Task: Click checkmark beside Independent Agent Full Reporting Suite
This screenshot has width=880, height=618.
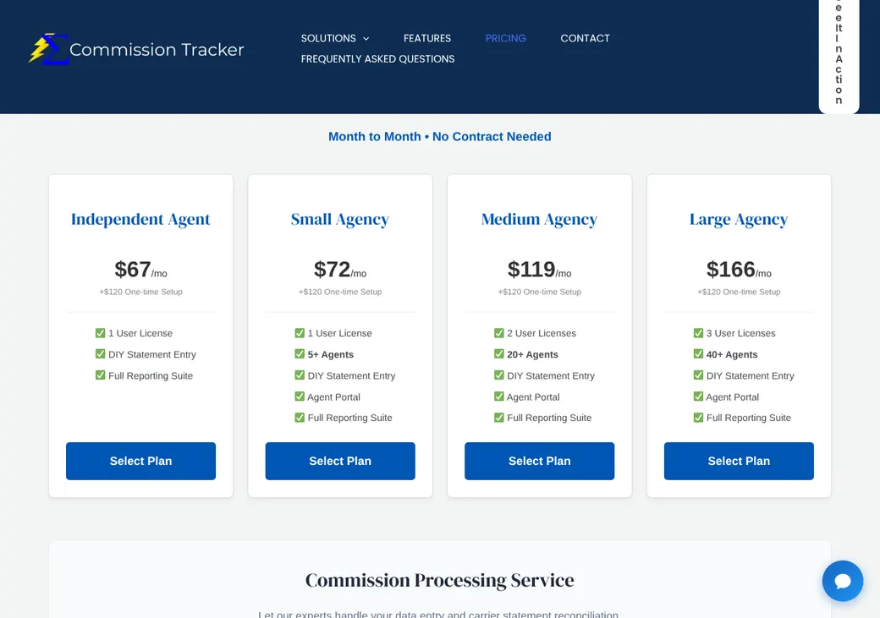Action: click(x=101, y=375)
